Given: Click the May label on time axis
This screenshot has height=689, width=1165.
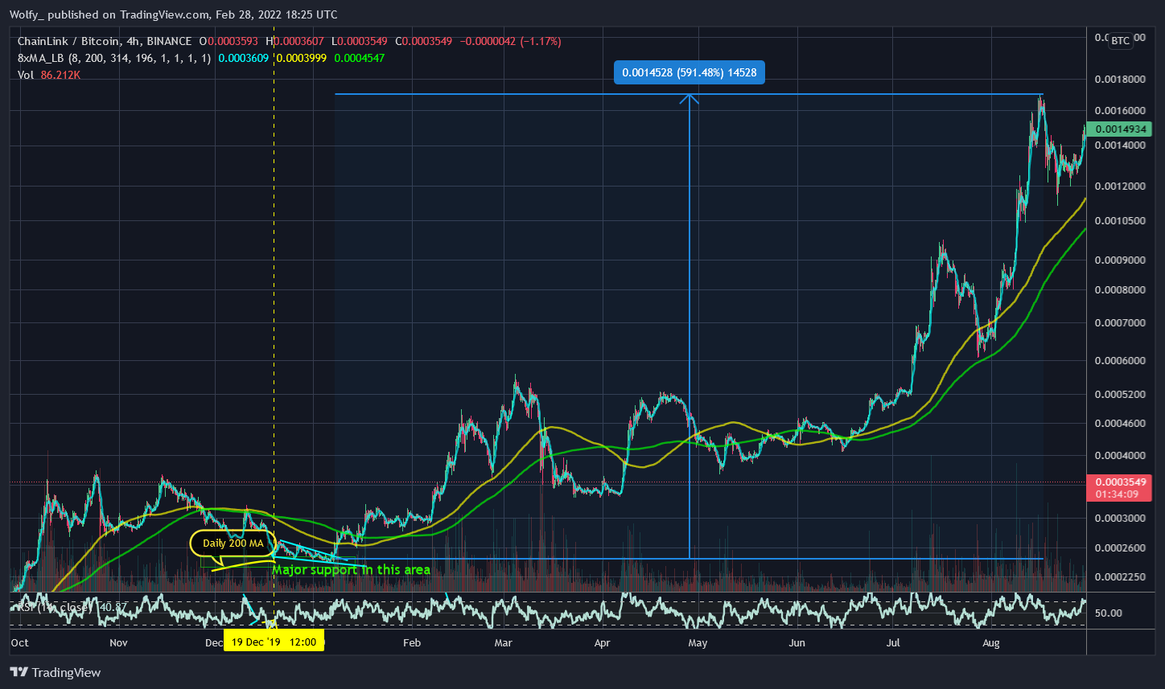Looking at the screenshot, I should click(x=698, y=642).
